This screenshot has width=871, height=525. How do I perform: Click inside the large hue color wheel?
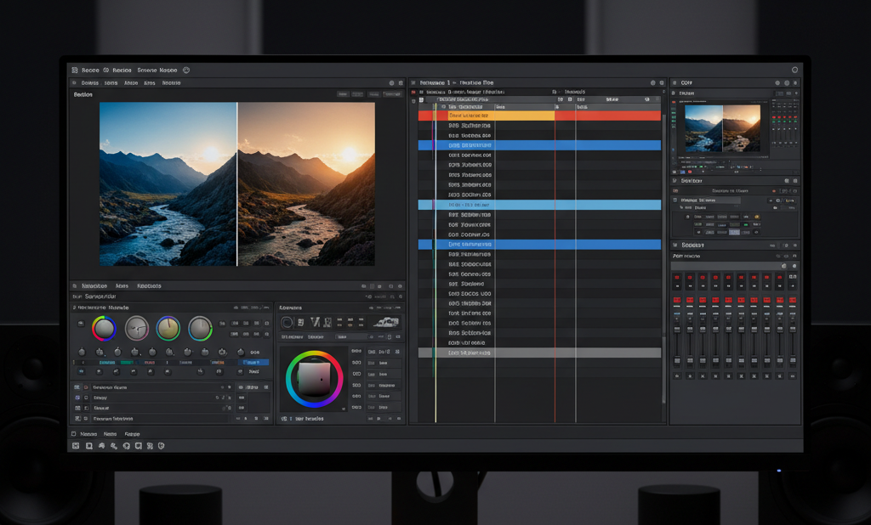tap(315, 380)
